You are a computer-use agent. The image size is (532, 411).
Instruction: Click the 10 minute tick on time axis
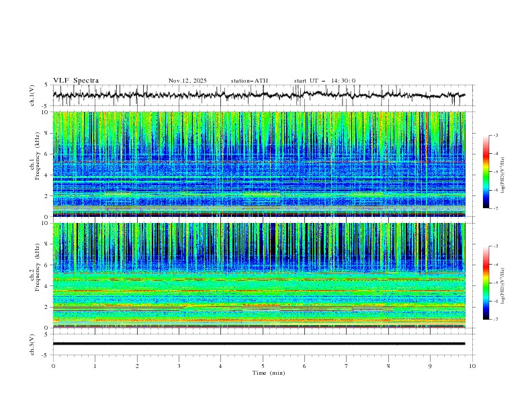click(472, 366)
